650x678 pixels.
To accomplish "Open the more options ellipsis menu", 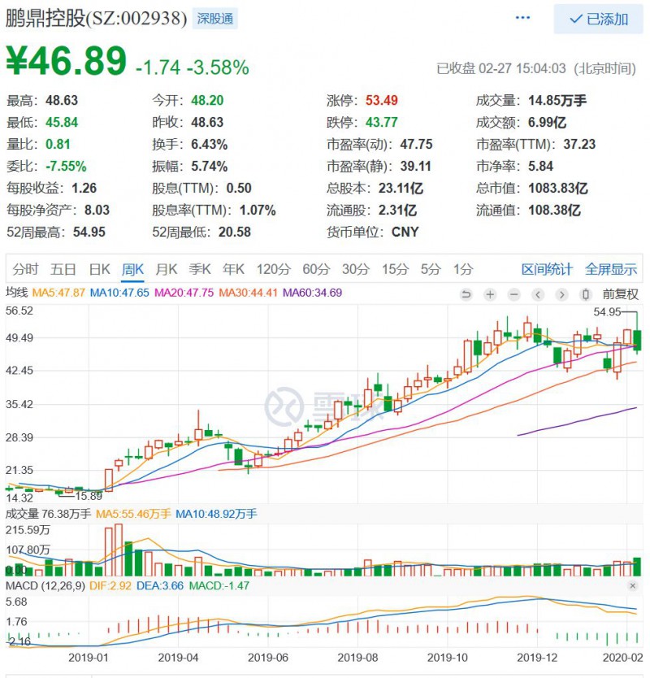I will 522,16.
